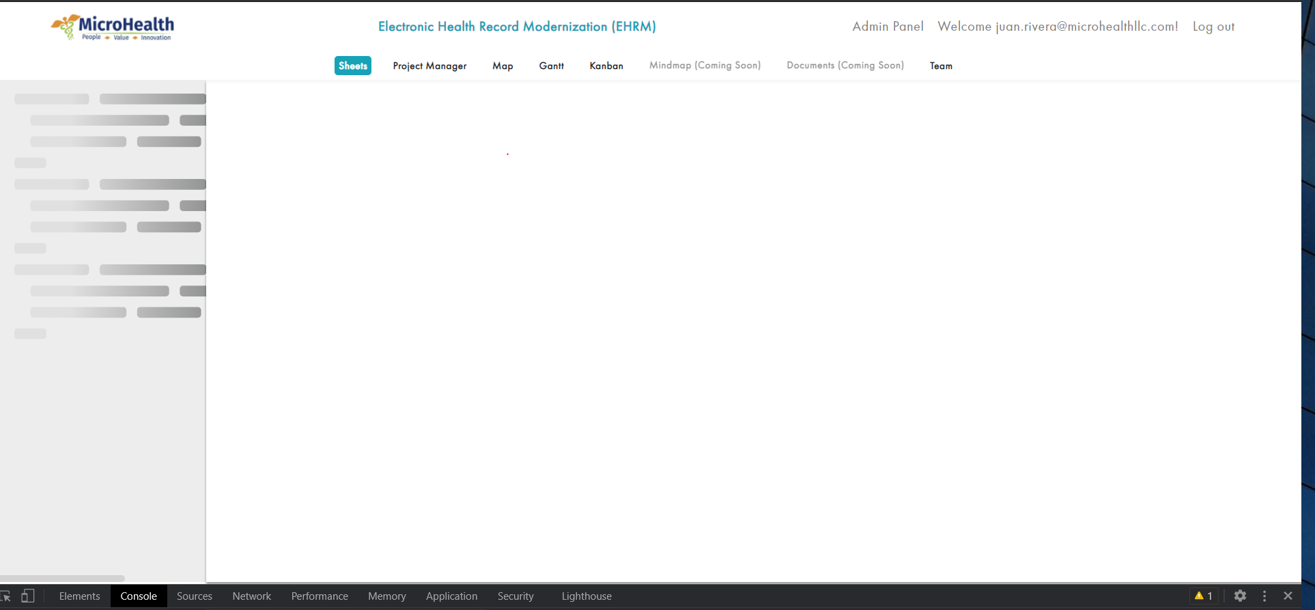The width and height of the screenshot is (1315, 610).
Task: Open the Elements tab in DevTools
Action: pyautogui.click(x=79, y=596)
